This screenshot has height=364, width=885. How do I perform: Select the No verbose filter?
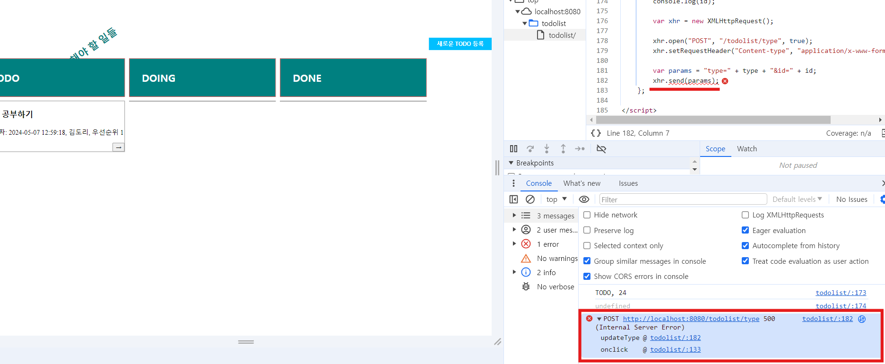click(547, 287)
